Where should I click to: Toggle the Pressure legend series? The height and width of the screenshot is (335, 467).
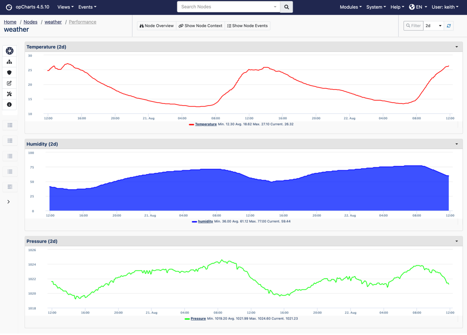tap(198, 319)
